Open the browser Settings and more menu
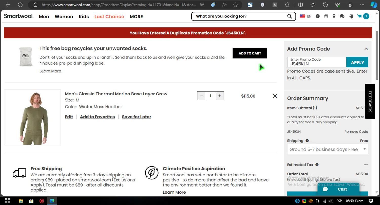Viewport: 380px width, 205px height. click(x=362, y=5)
